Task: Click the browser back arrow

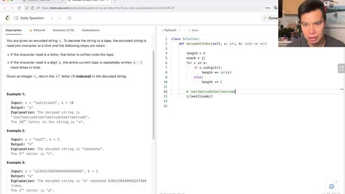Action: click(5, 8)
